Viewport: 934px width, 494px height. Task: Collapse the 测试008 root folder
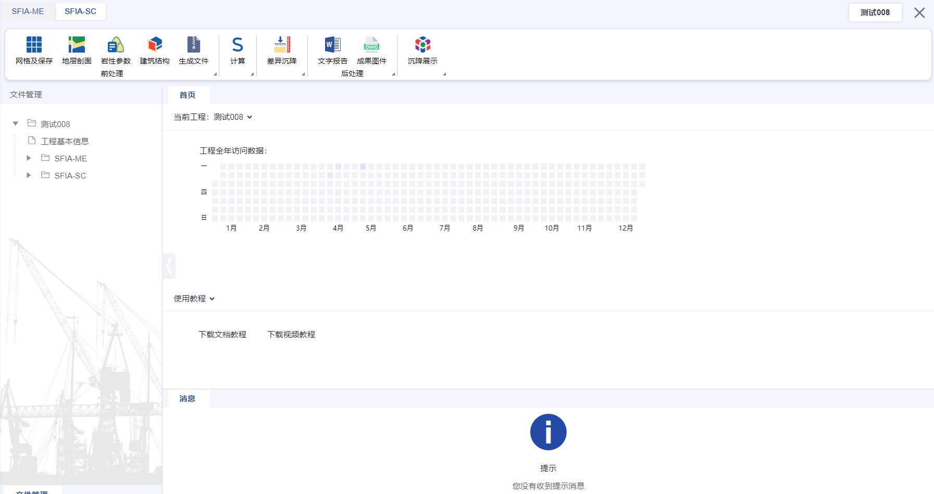tap(16, 124)
